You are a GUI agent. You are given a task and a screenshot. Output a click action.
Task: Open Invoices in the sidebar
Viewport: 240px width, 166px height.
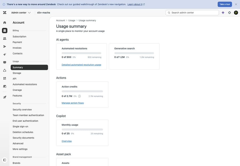tap(17, 48)
